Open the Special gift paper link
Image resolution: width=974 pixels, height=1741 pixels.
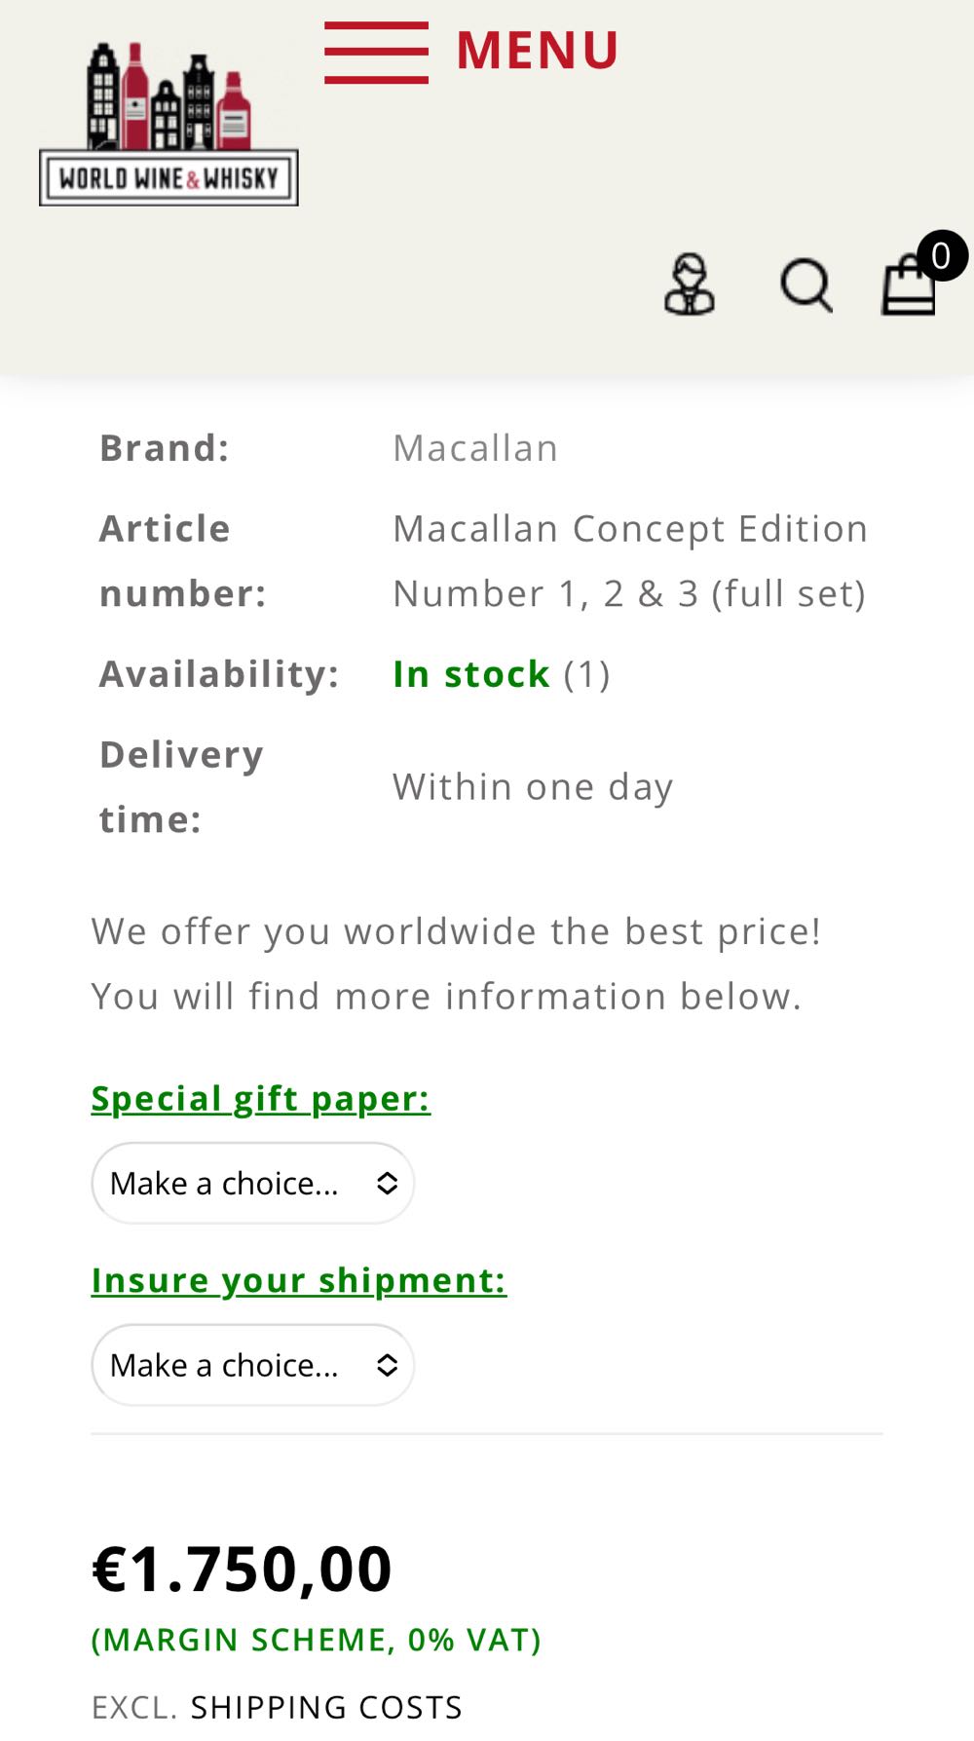point(261,1098)
